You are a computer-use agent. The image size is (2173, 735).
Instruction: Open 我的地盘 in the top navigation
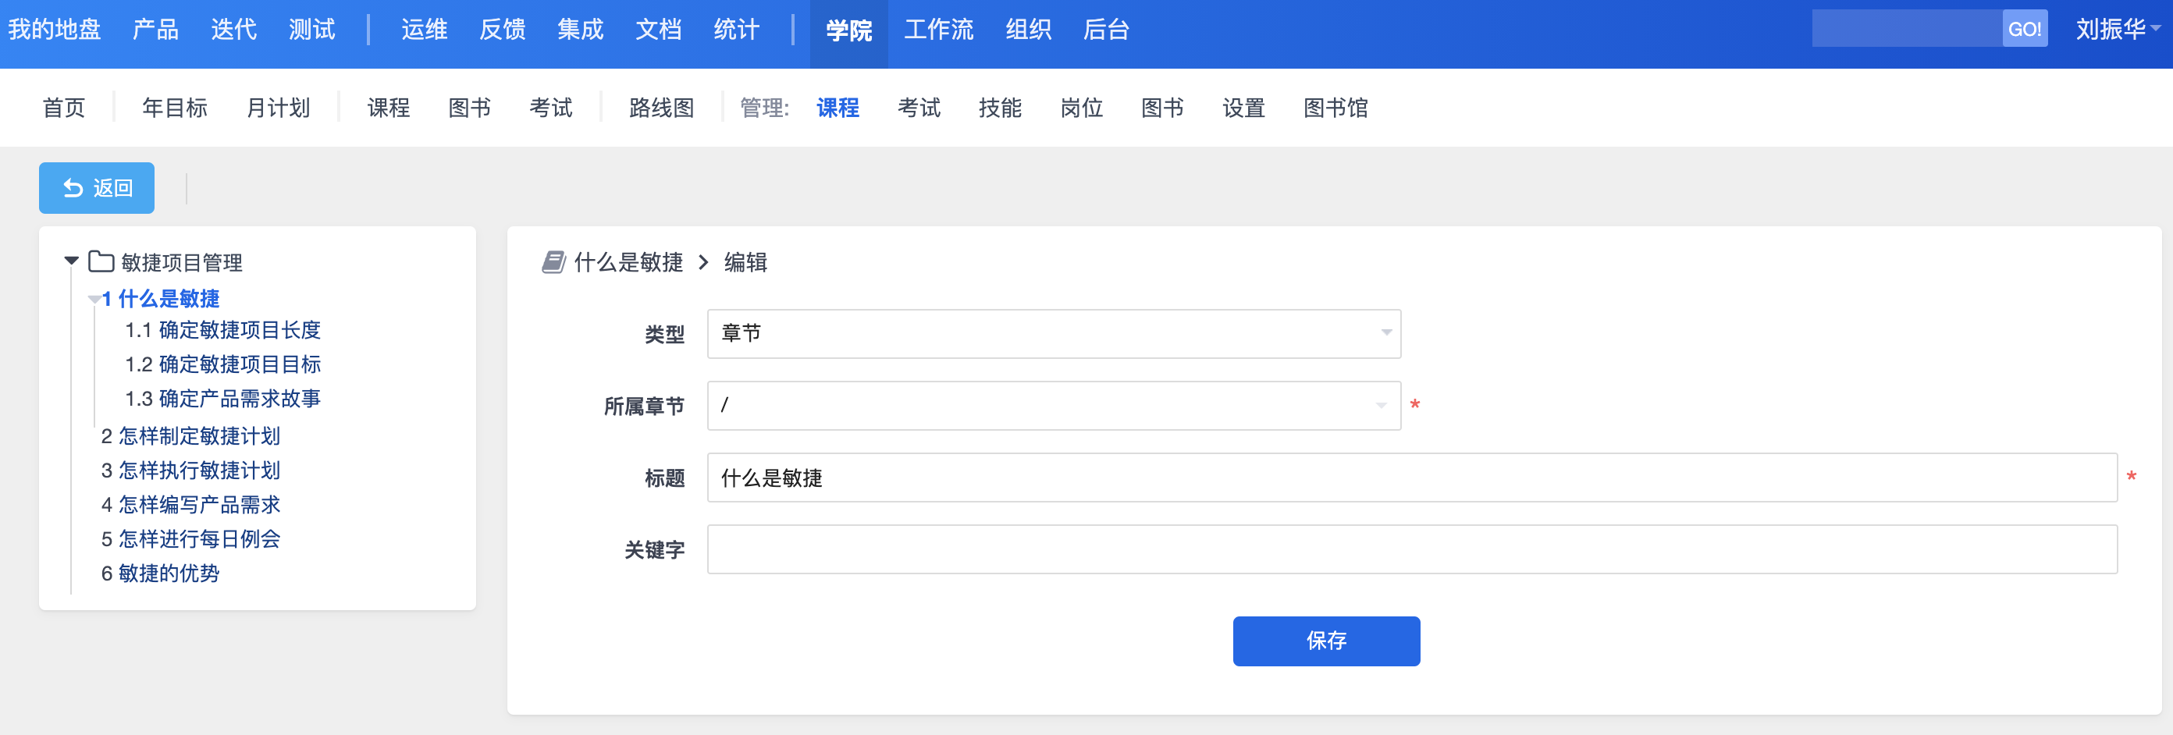55,30
